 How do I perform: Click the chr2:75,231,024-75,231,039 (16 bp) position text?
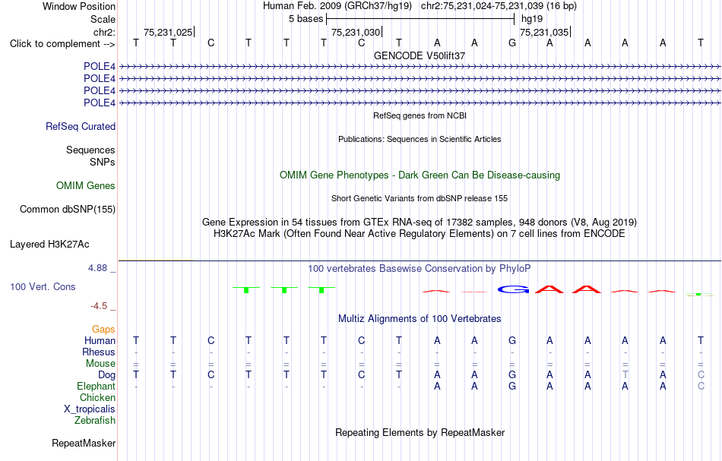[499, 6]
